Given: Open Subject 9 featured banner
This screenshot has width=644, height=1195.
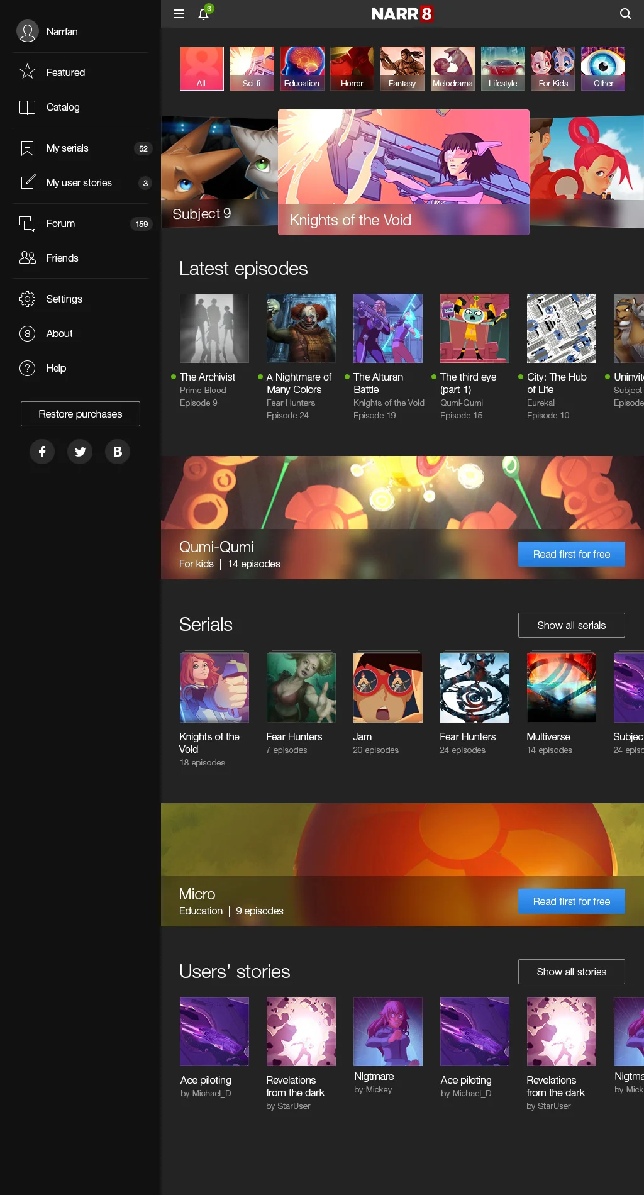Looking at the screenshot, I should 219,172.
